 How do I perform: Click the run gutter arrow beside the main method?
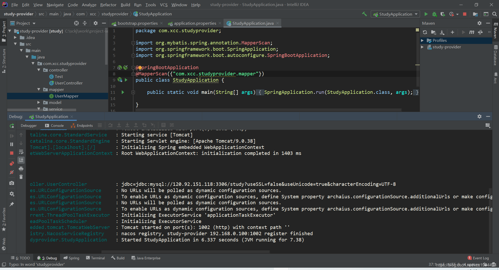pos(123,92)
